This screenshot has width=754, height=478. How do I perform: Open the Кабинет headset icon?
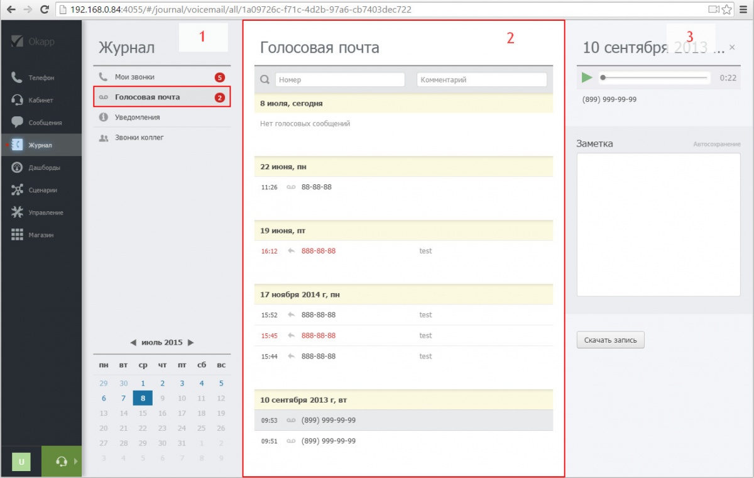[18, 100]
